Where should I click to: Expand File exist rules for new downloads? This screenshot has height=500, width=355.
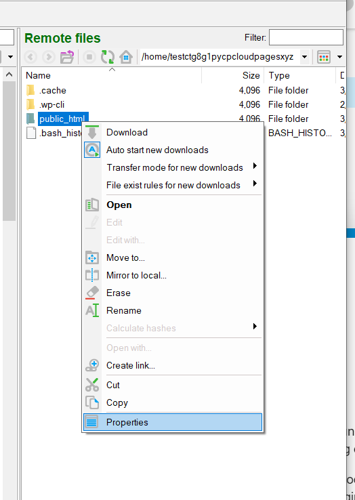click(x=173, y=185)
